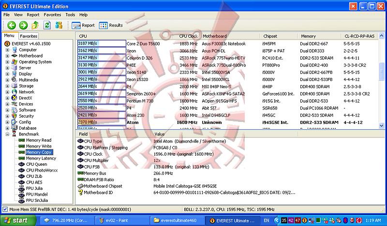387x226 pixels.
Task: Select the Software icon in tree
Action: point(15,110)
